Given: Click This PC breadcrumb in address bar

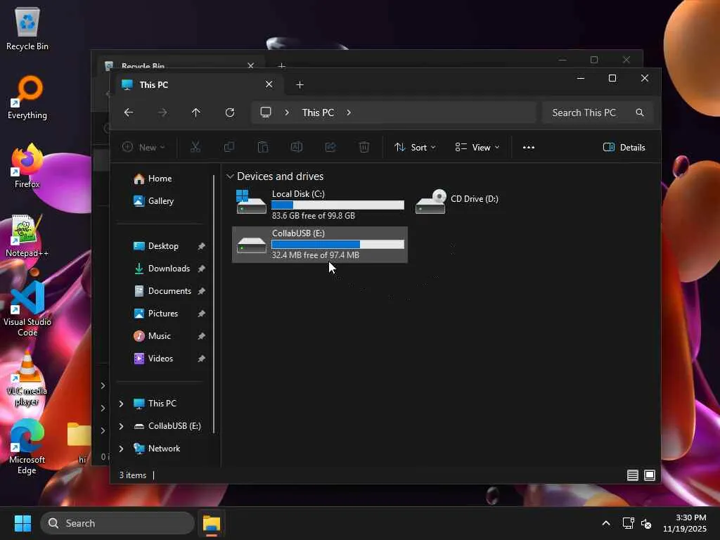Looking at the screenshot, I should coord(318,112).
